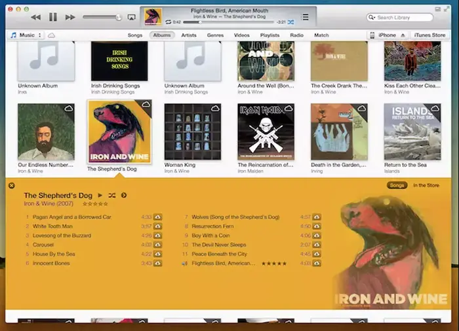Open the Up Next list icon
Screen dimensions: 459x331
click(305, 17)
